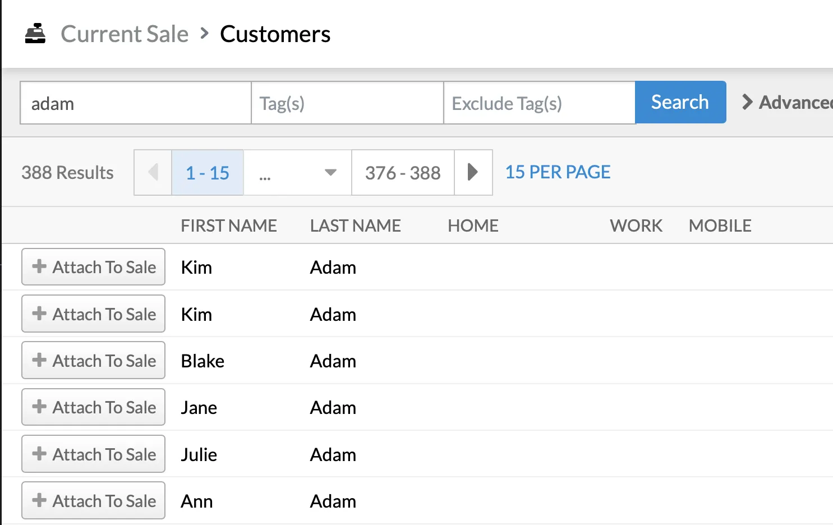Click the HOME column header
The width and height of the screenshot is (833, 525).
tap(473, 225)
